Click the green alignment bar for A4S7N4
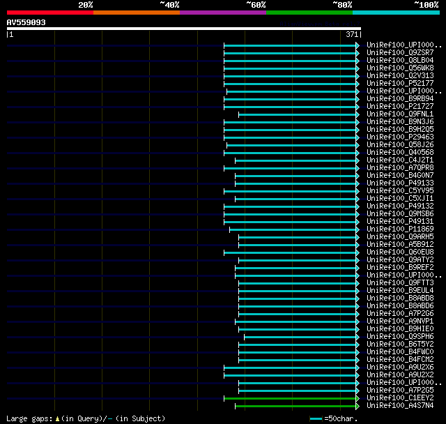The image size is (446, 424). click(297, 407)
